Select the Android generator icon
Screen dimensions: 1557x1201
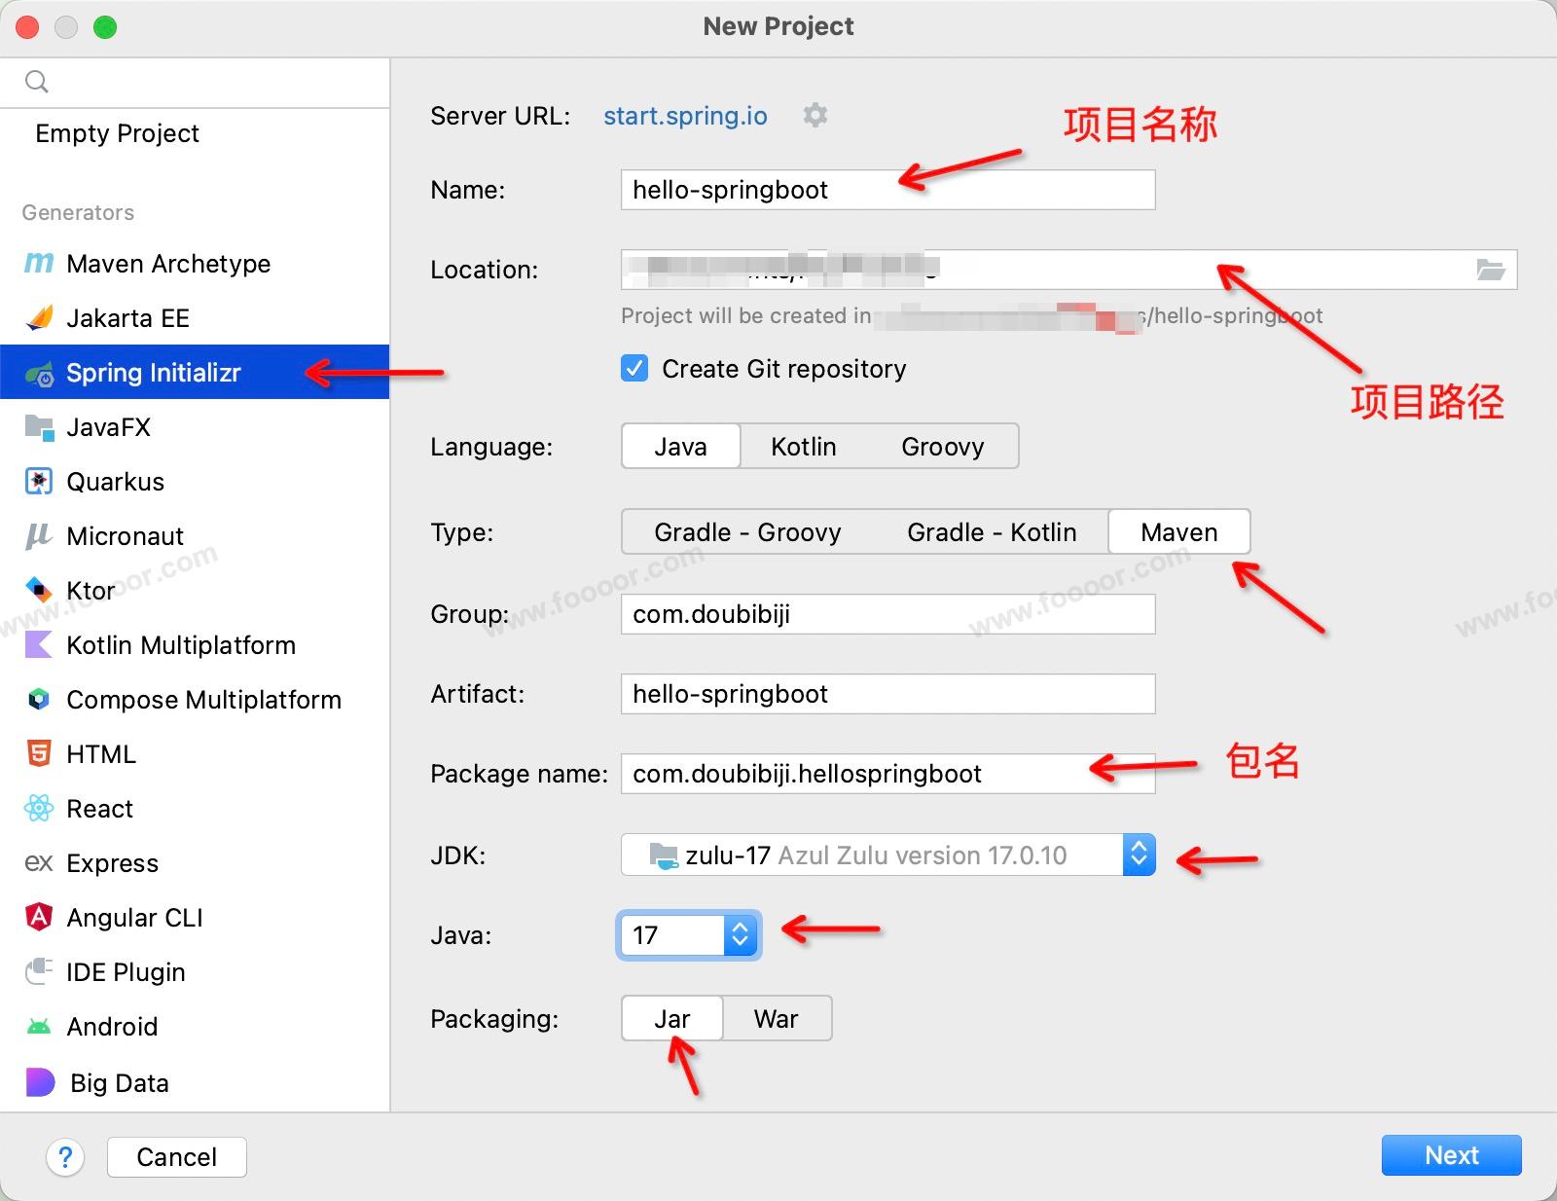click(38, 1027)
